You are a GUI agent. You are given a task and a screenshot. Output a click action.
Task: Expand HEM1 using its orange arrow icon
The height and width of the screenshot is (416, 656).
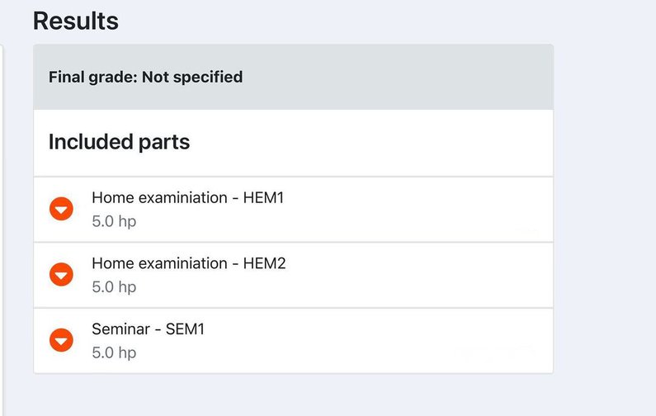[x=62, y=209]
